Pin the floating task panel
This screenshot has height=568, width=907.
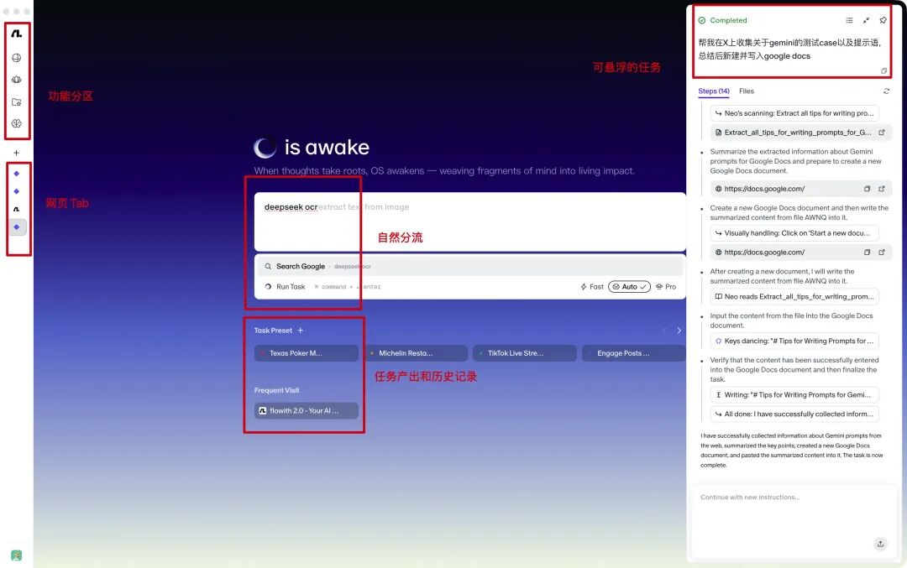click(883, 20)
